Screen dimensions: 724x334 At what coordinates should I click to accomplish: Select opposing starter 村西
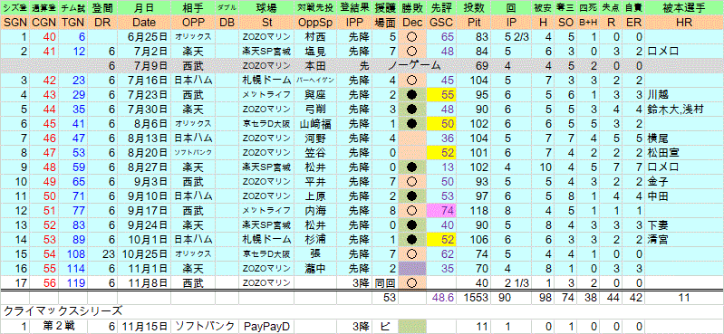316,37
